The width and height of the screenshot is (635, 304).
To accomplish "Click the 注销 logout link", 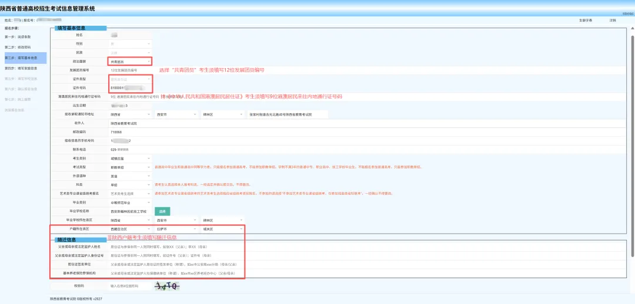I will [612, 20].
